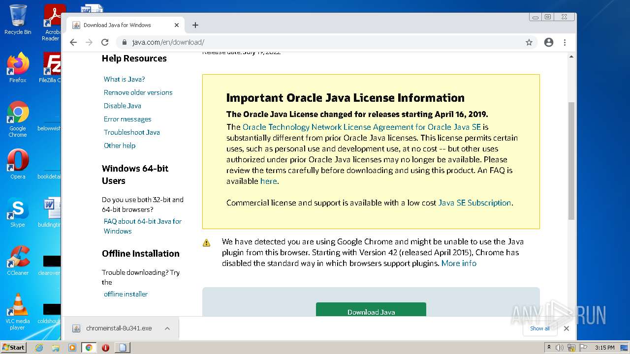
Task: Open a new browser tab
Action: pyautogui.click(x=195, y=25)
